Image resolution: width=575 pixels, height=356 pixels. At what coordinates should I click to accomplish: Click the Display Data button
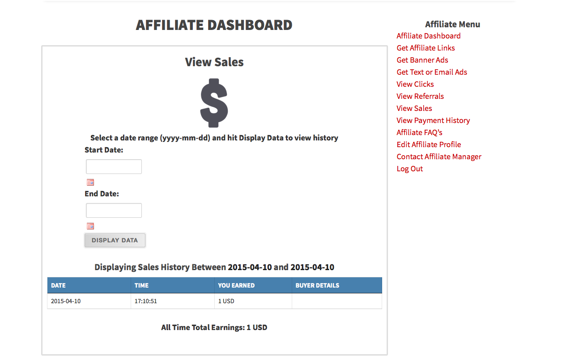[115, 240]
